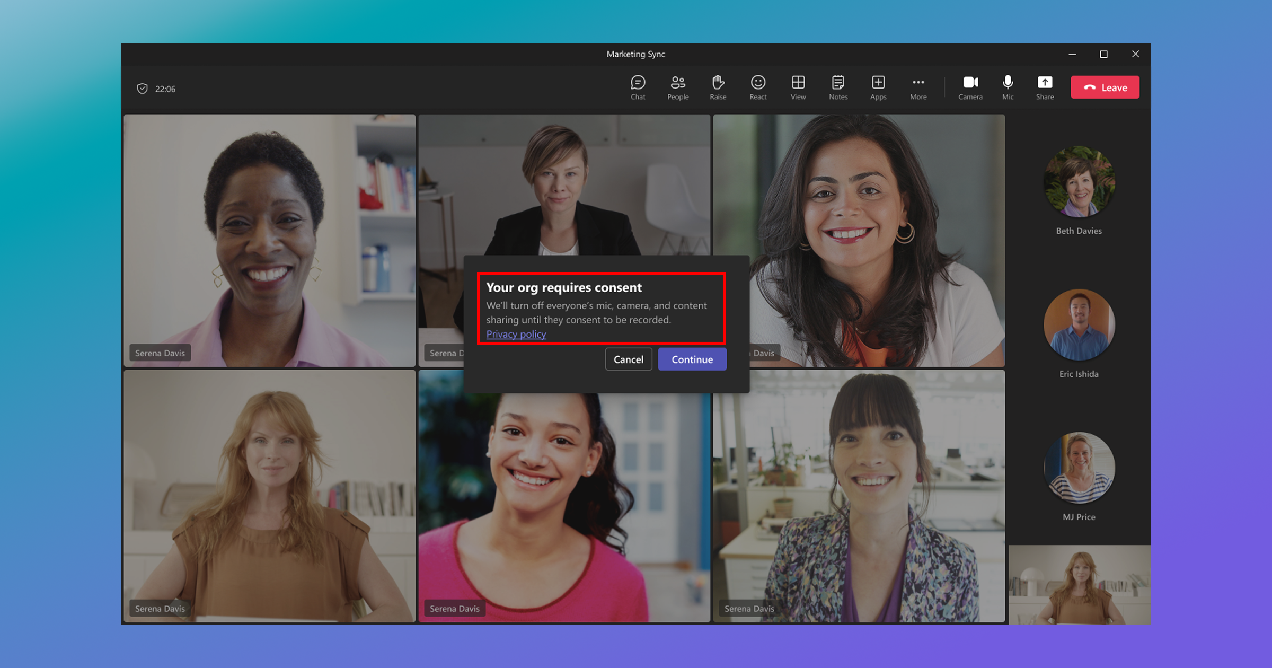This screenshot has width=1272, height=668.
Task: Cancel the consent dialog
Action: (x=628, y=359)
